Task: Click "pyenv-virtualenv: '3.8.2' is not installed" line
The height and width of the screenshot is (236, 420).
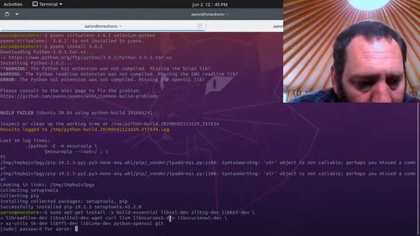Action: click(72, 41)
